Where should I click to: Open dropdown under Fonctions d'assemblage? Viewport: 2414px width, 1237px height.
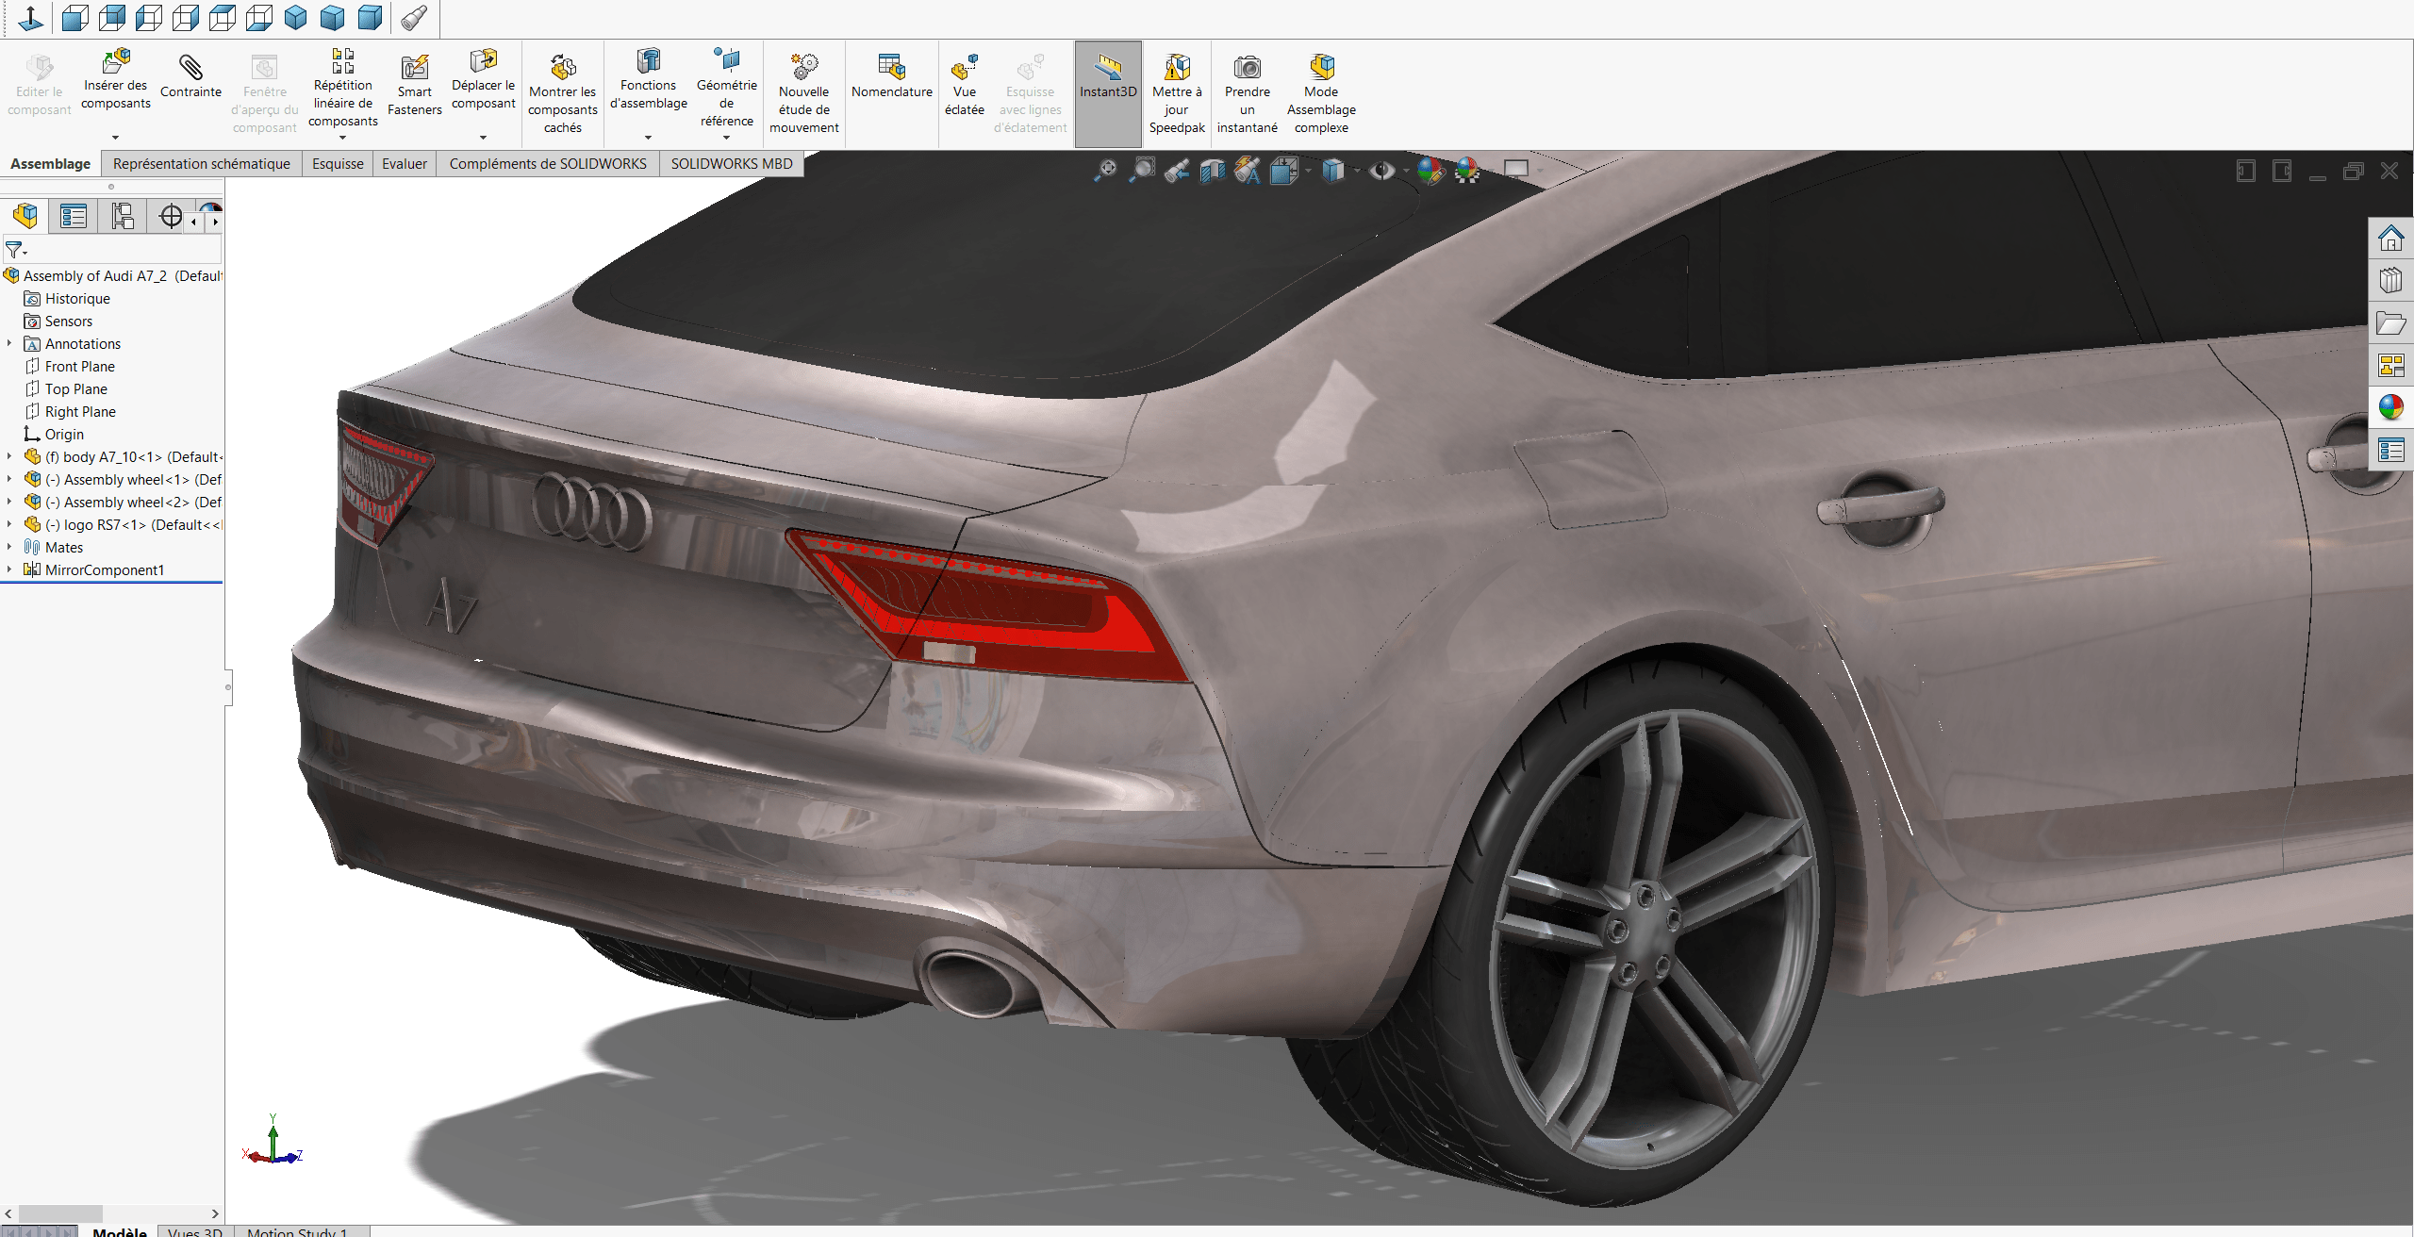pos(648,138)
